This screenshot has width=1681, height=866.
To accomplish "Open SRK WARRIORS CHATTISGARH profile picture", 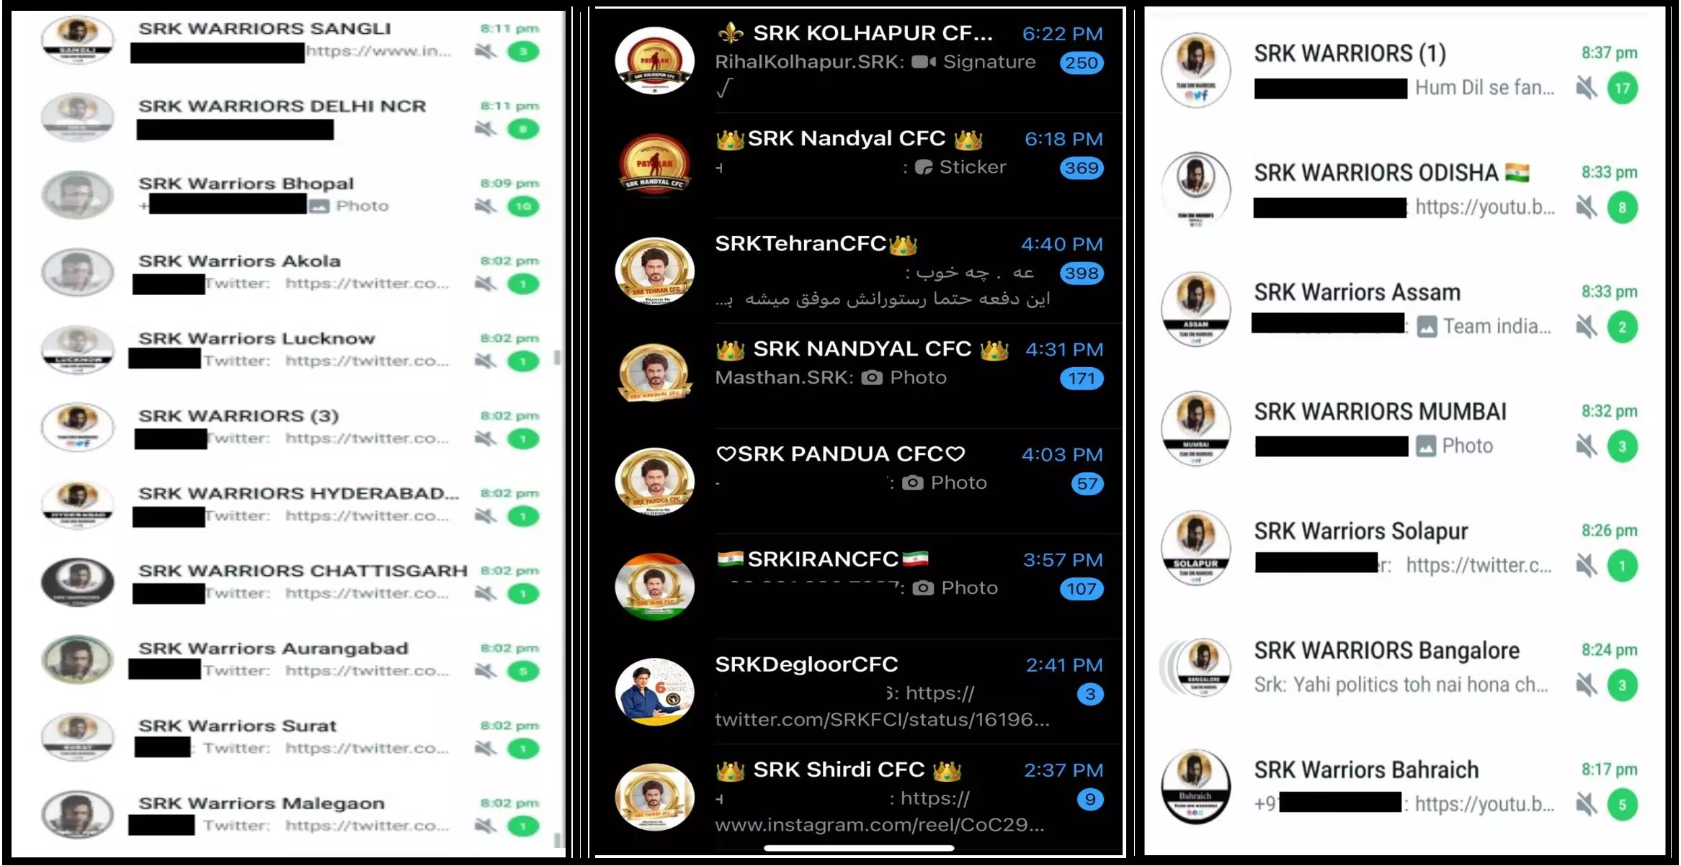I will [77, 582].
